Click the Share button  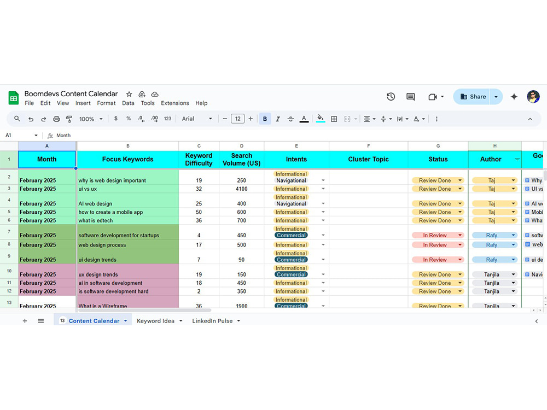(x=472, y=97)
